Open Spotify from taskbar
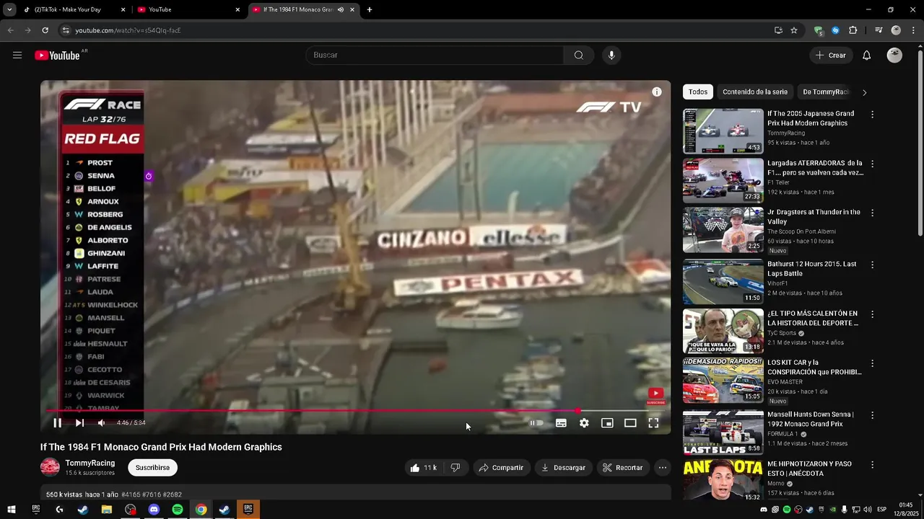 [178, 510]
